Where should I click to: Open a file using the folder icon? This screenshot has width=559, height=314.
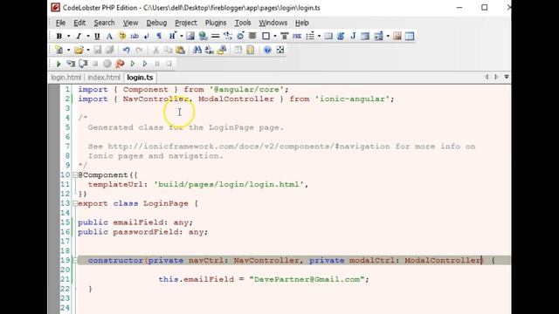[x=79, y=50]
